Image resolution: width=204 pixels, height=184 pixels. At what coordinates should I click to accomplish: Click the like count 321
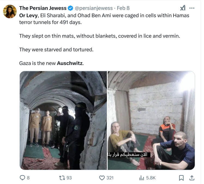pos(110,178)
